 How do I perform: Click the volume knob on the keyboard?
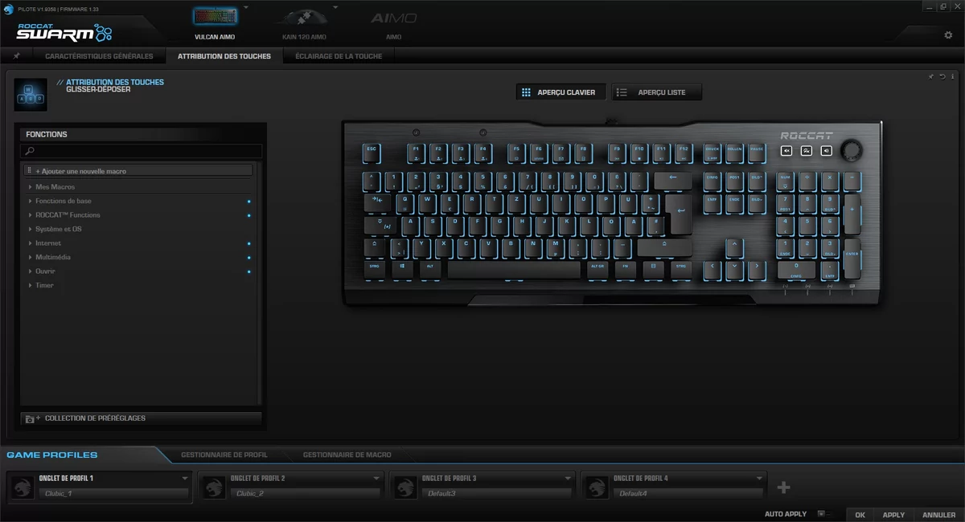[852, 149]
